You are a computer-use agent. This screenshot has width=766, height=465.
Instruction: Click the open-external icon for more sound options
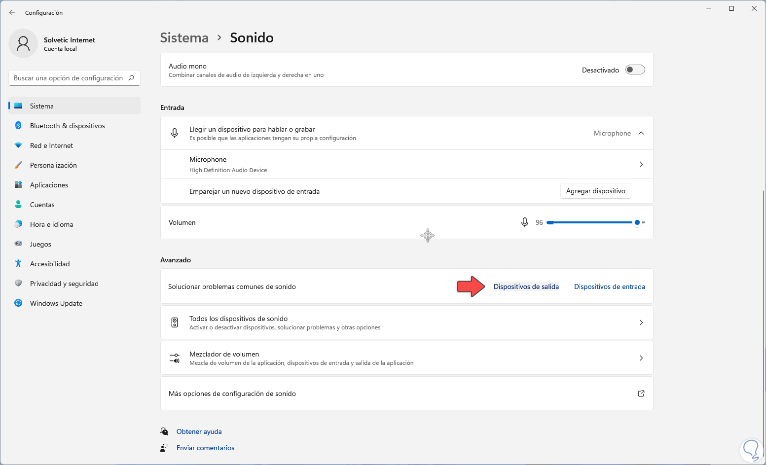[x=641, y=393]
